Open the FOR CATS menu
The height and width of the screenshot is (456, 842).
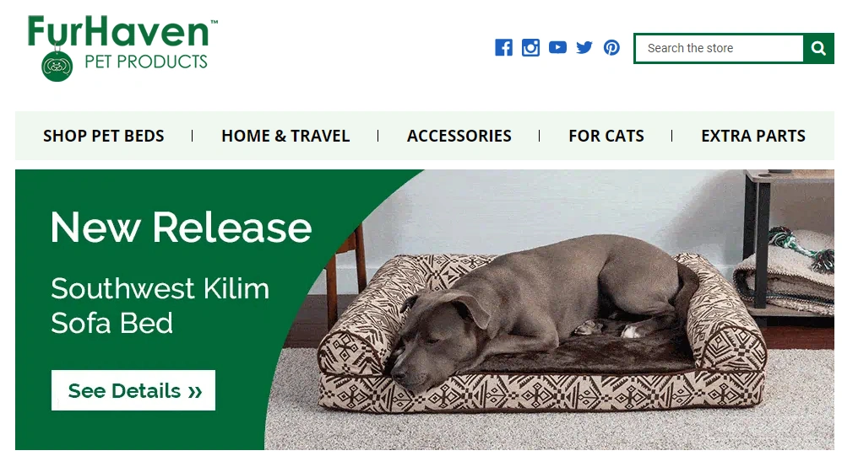606,136
